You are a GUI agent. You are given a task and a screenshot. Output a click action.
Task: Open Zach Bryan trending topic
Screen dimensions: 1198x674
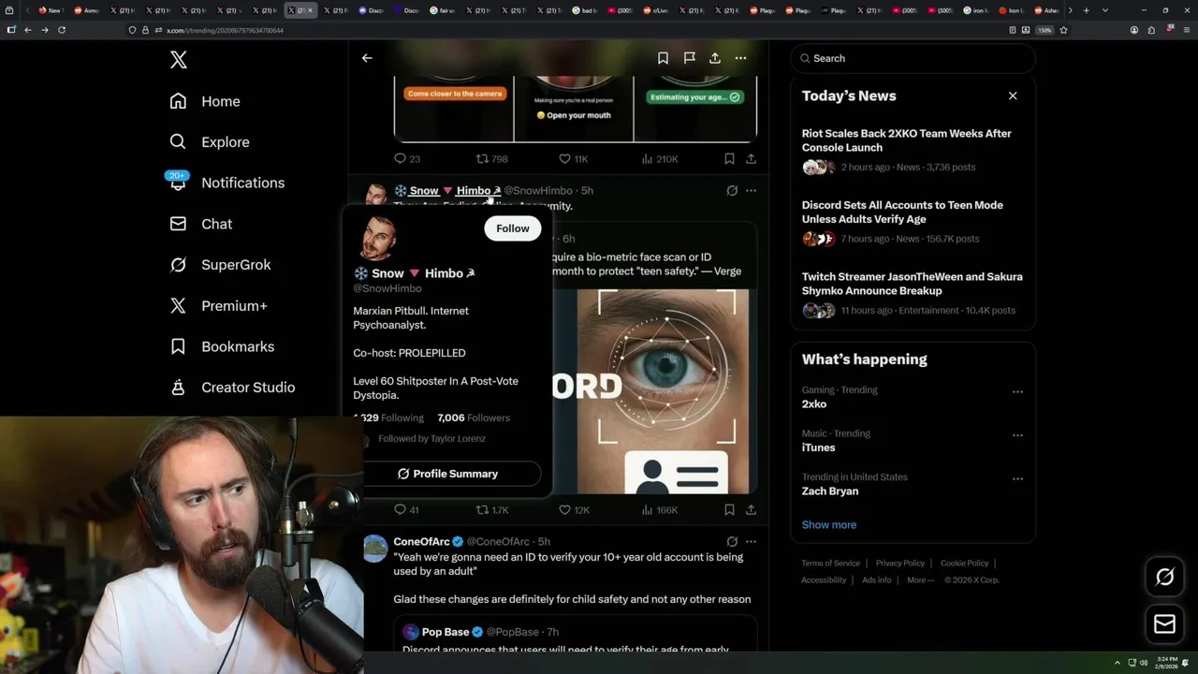[829, 491]
